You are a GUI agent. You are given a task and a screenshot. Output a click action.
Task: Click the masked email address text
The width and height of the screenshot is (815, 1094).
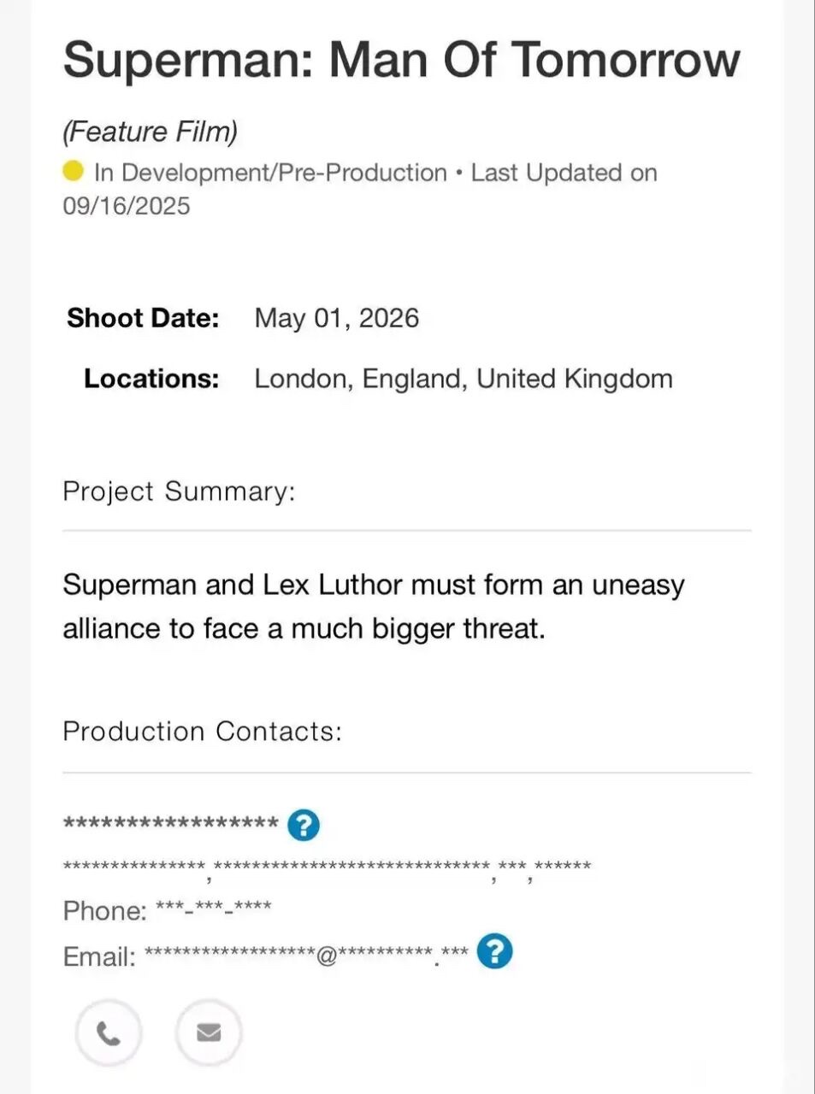tap(306, 955)
